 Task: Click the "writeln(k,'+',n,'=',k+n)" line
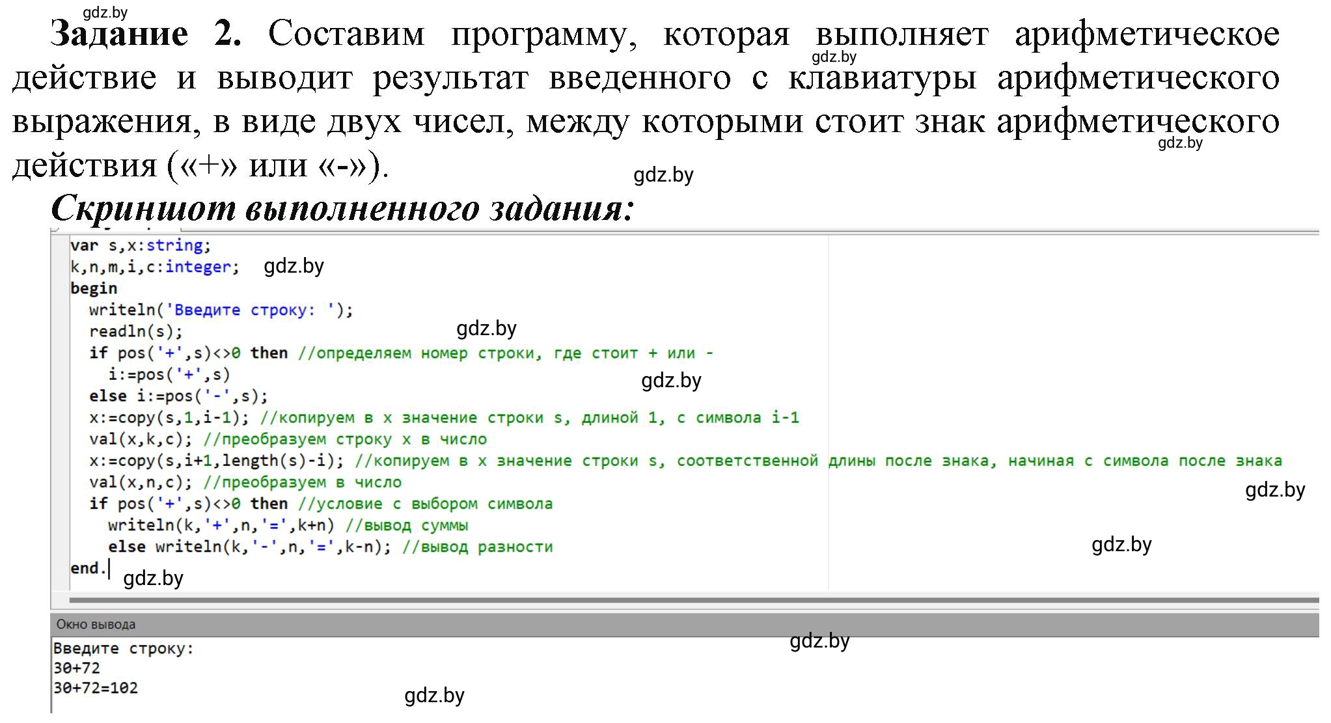pyautogui.click(x=221, y=525)
